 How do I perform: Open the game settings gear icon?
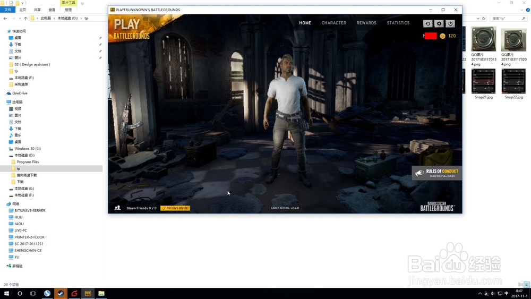[x=439, y=23]
